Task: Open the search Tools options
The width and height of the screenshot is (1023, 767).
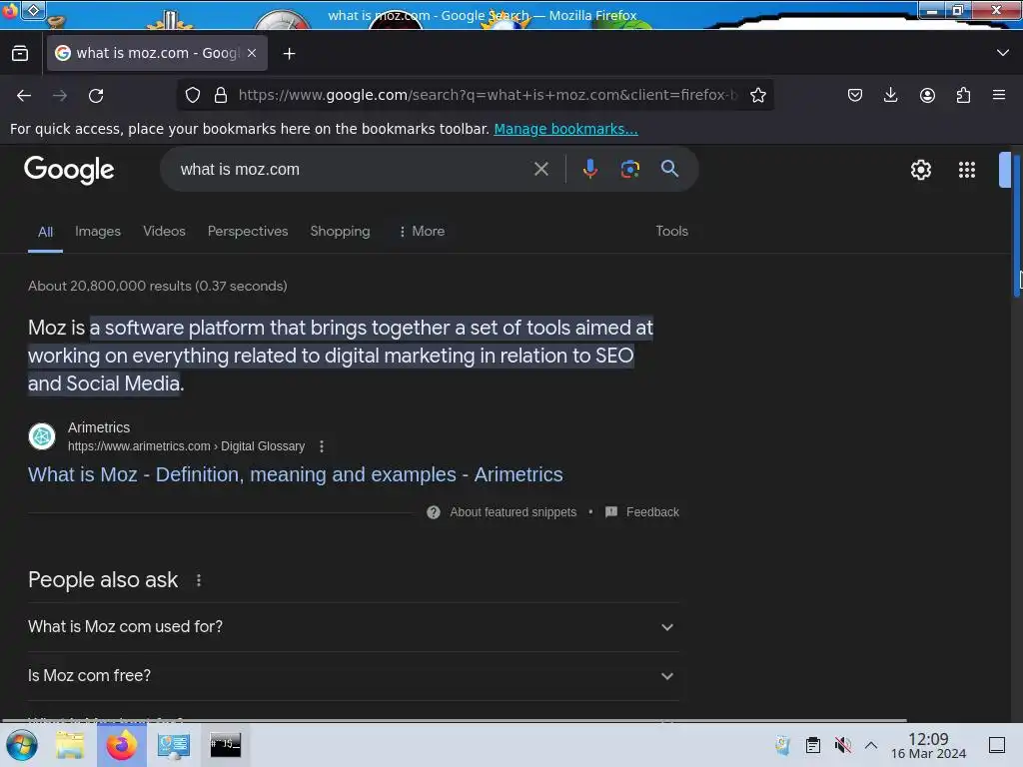Action: [671, 231]
